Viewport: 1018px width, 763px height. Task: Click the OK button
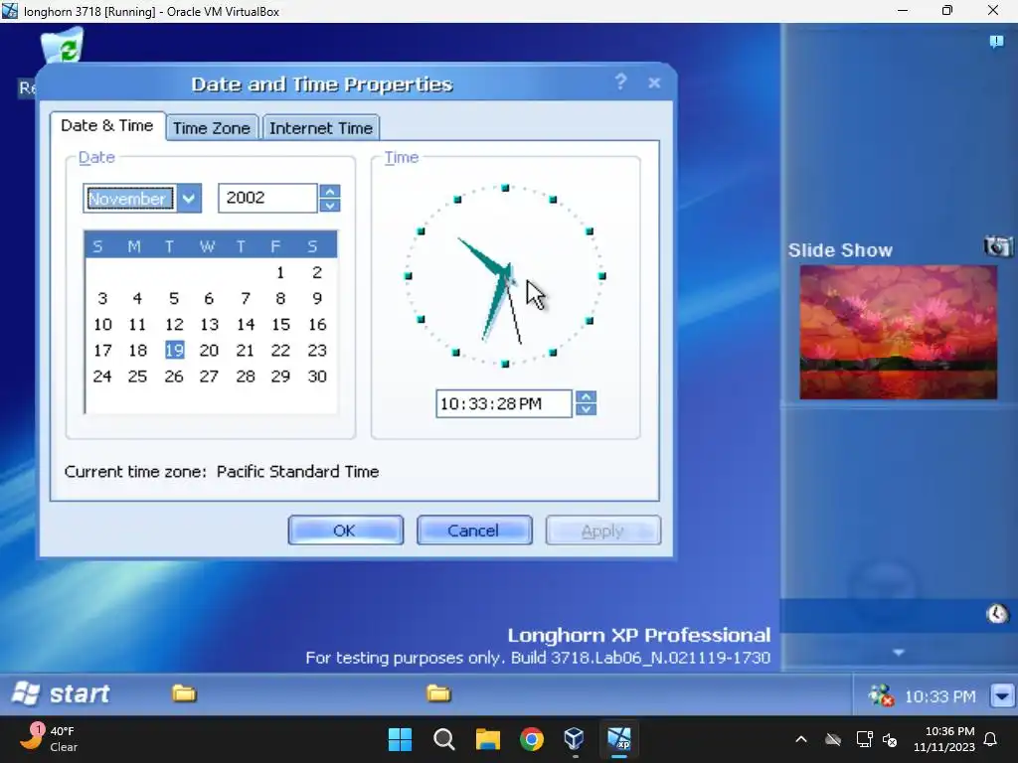pos(345,531)
